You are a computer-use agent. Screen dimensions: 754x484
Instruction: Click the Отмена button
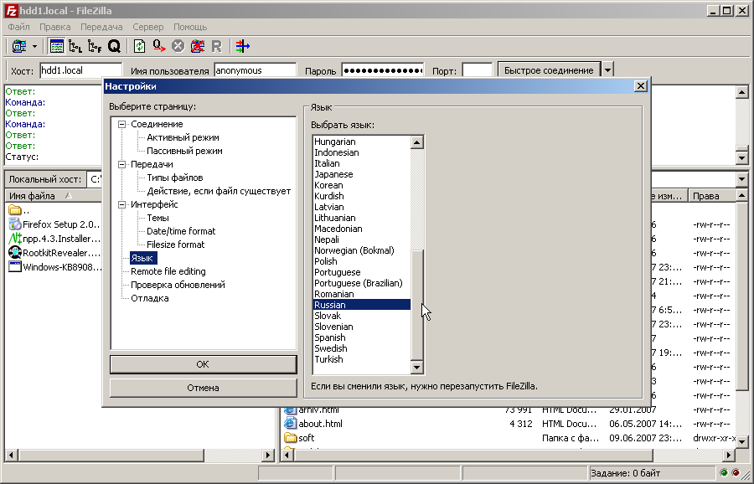(203, 388)
